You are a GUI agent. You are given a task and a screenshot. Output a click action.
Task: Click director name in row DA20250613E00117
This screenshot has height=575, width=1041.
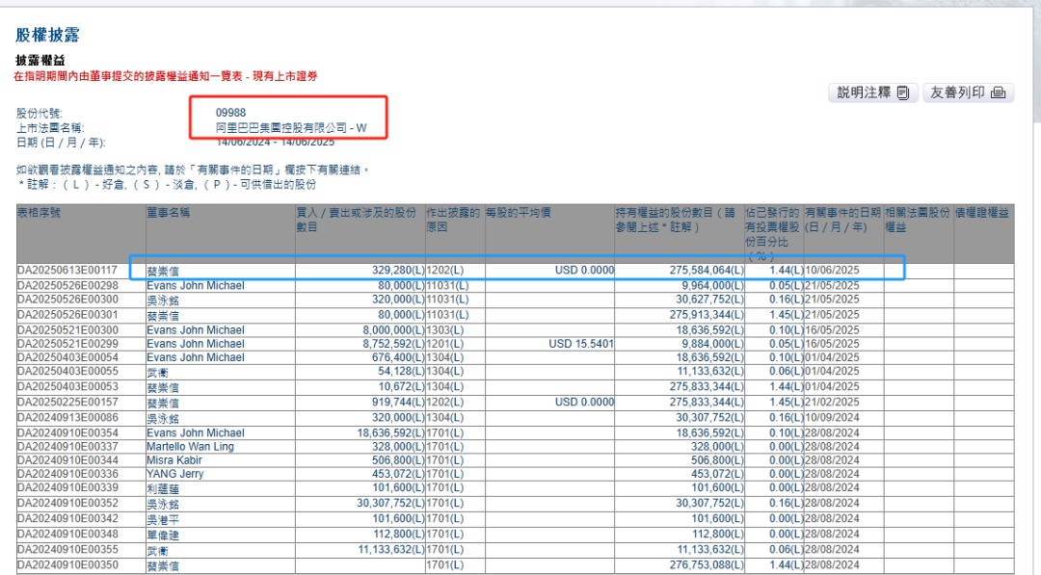[163, 272]
